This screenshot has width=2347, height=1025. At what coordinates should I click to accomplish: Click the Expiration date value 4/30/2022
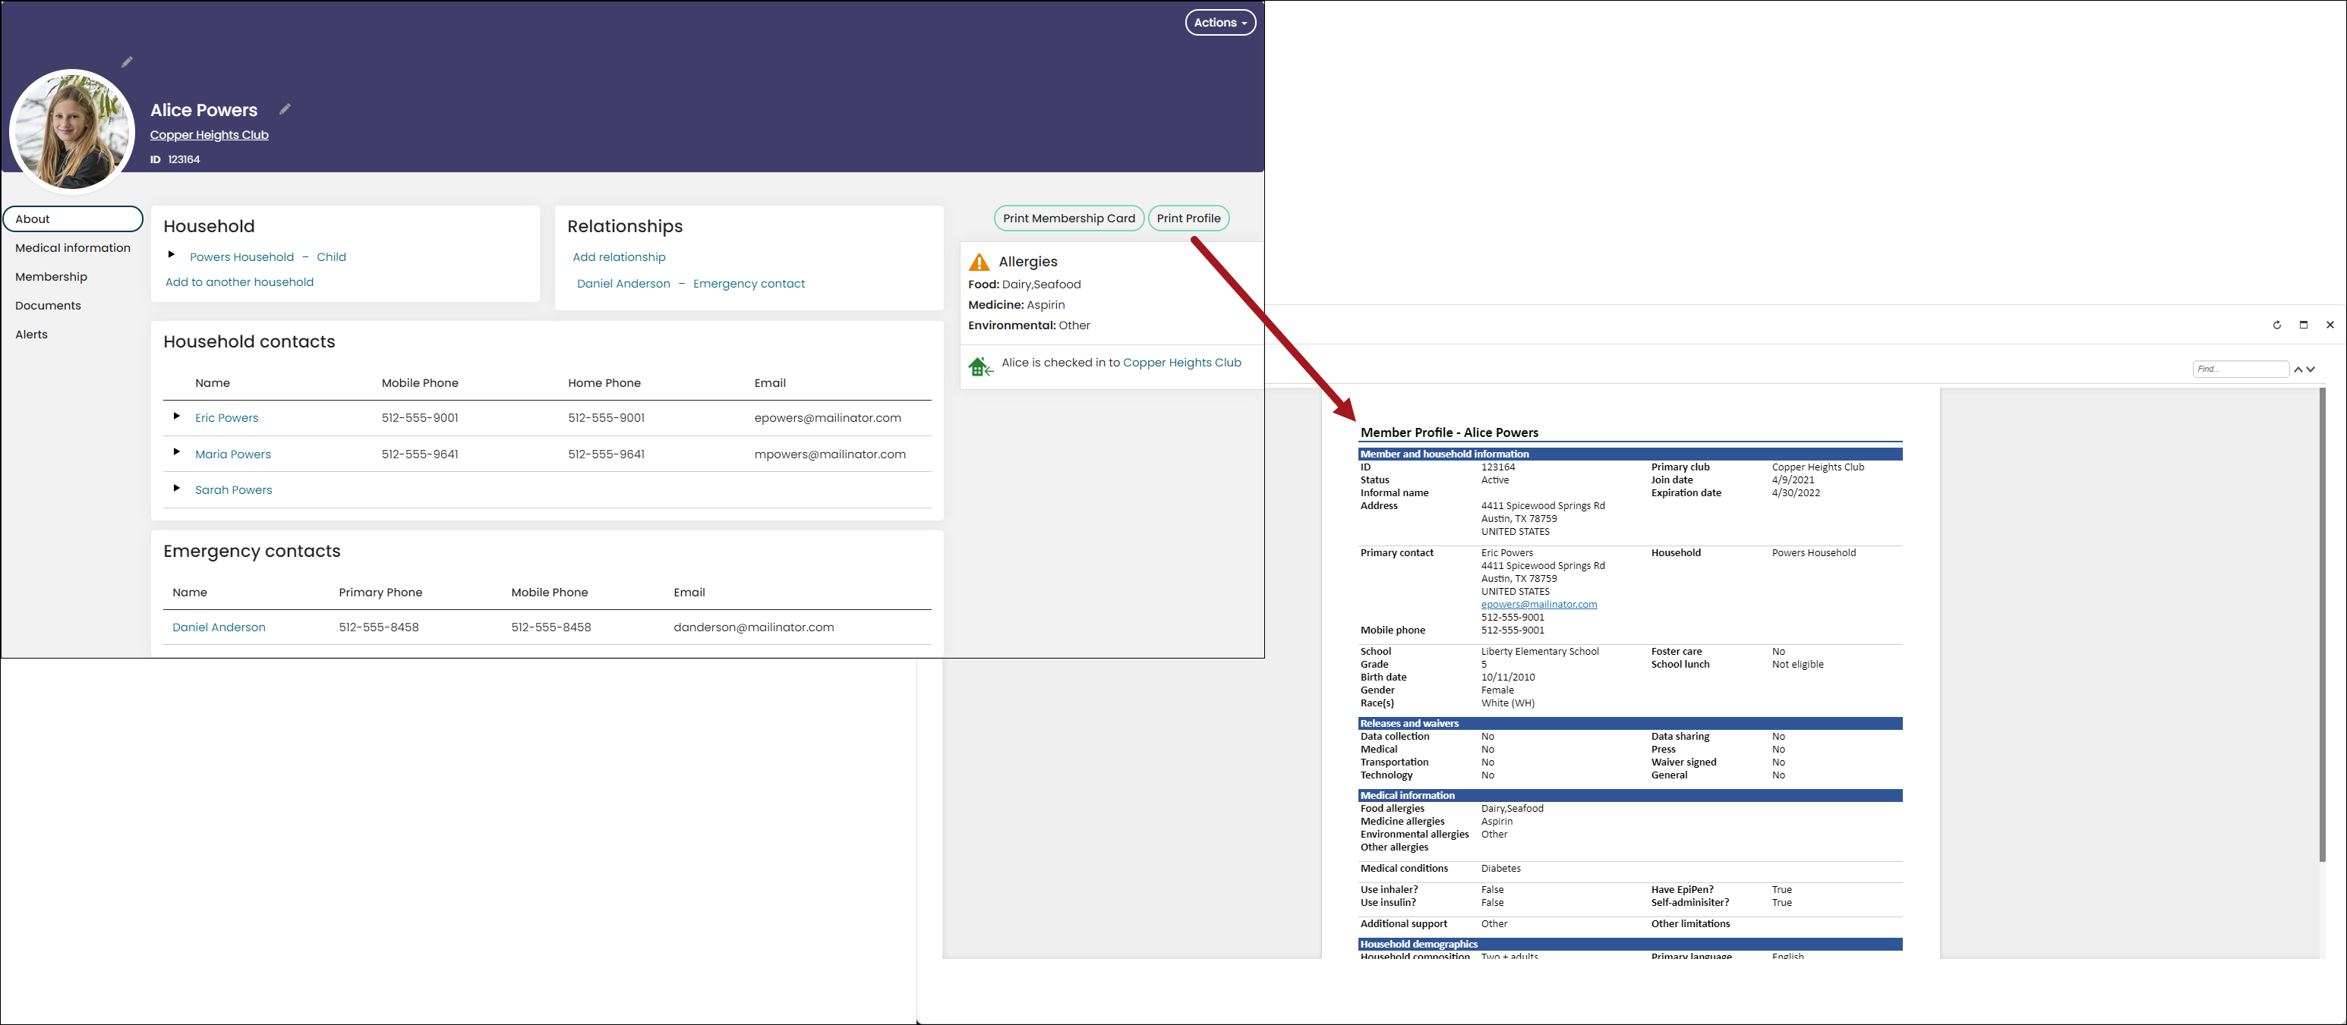[x=1796, y=493]
